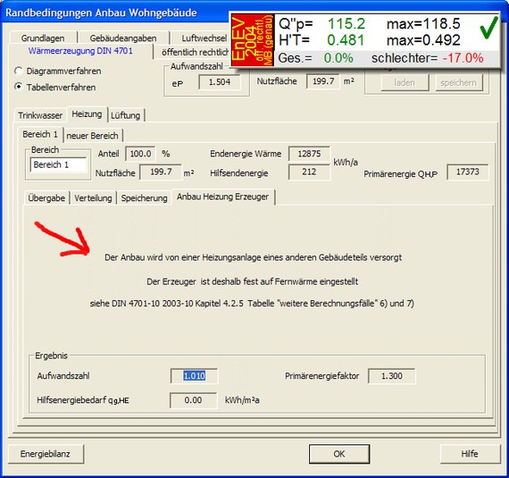Screen dimensions: 509x478
Task: Click the red EnEV 2004 badge
Action: (x=253, y=40)
